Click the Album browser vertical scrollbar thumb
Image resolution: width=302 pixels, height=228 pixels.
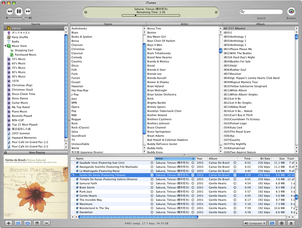pos(297,37)
